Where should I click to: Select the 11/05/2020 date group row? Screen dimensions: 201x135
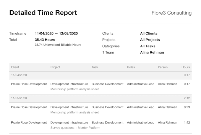point(100,98)
